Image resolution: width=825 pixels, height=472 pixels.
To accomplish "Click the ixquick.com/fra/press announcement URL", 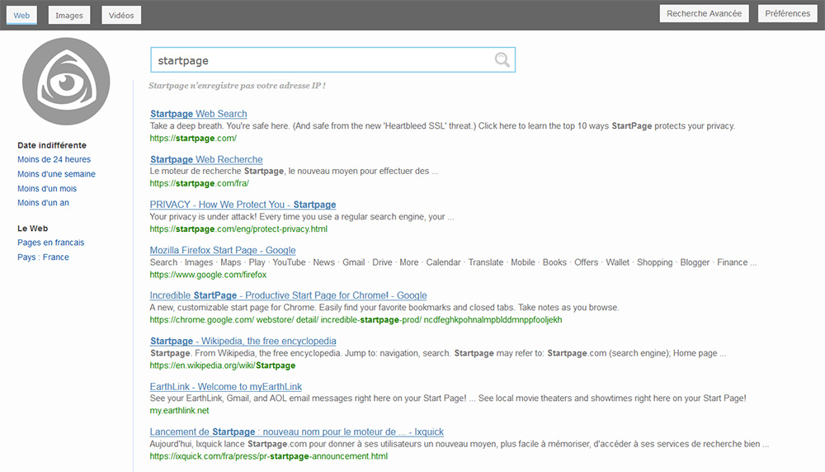I will pos(268,456).
